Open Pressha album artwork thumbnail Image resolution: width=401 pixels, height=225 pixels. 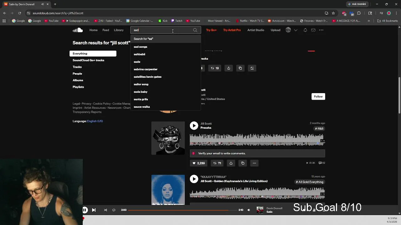[168, 138]
